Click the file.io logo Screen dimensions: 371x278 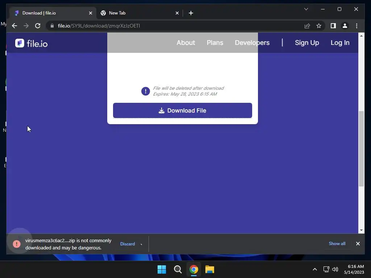31,43
